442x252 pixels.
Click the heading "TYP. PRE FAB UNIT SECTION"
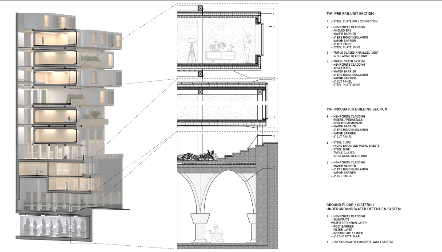350,13
